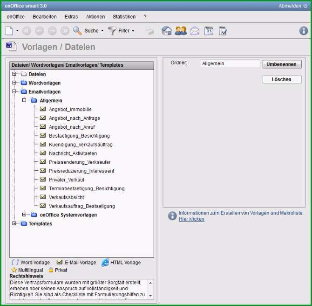Open template Angebot_nach_Anfrage
The image size is (312, 306).
tap(75, 118)
